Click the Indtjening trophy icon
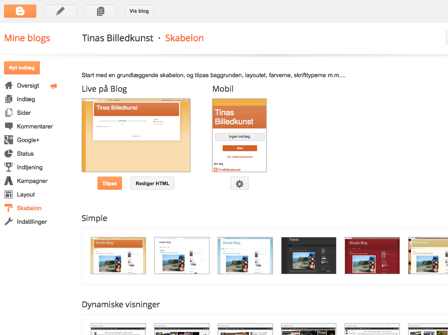448x335 pixels. pos(9,167)
